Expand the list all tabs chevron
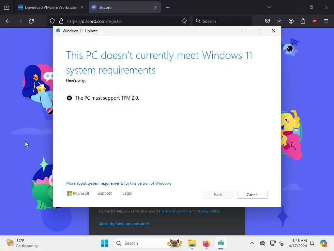This screenshot has width=334, height=251. coord(269,7)
